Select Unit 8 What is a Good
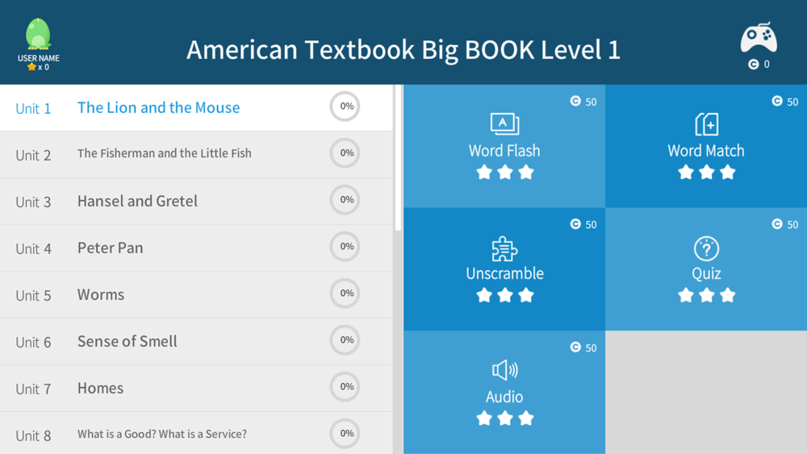The width and height of the screenshot is (807, 454). (196, 433)
